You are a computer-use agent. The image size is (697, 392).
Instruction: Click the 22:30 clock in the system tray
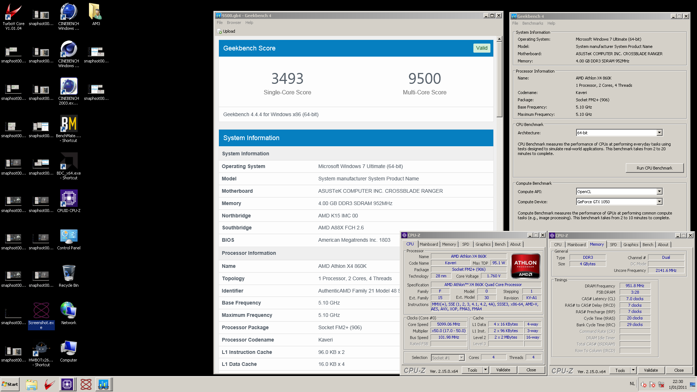coord(677,381)
